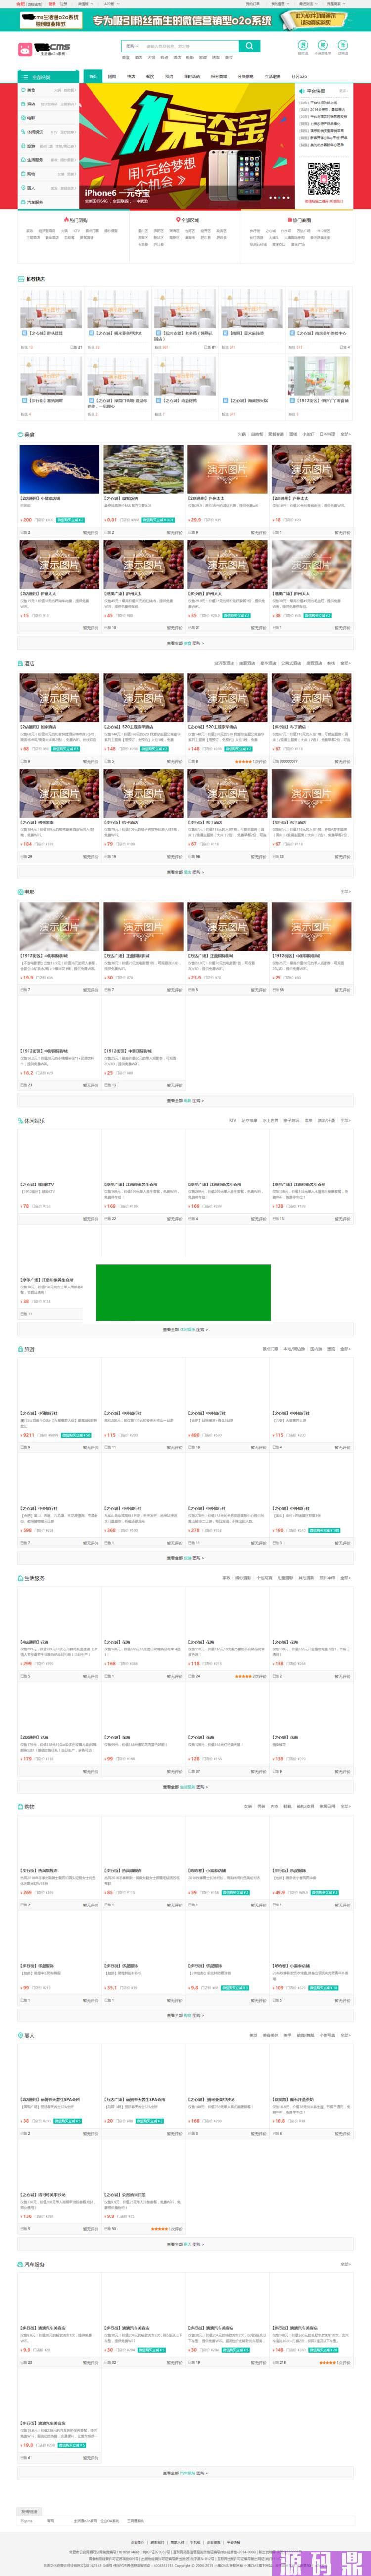
Task: Click the middle circular guarantee badge icon
Action: click(323, 44)
